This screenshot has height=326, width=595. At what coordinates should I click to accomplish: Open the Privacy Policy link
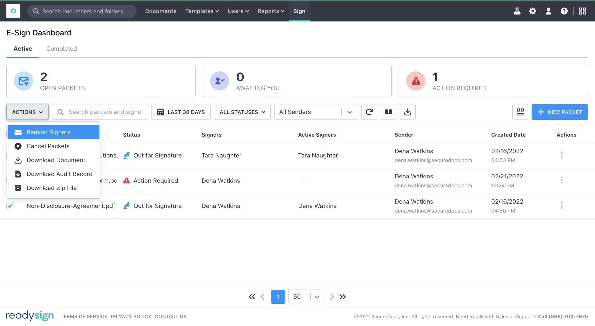pos(131,316)
